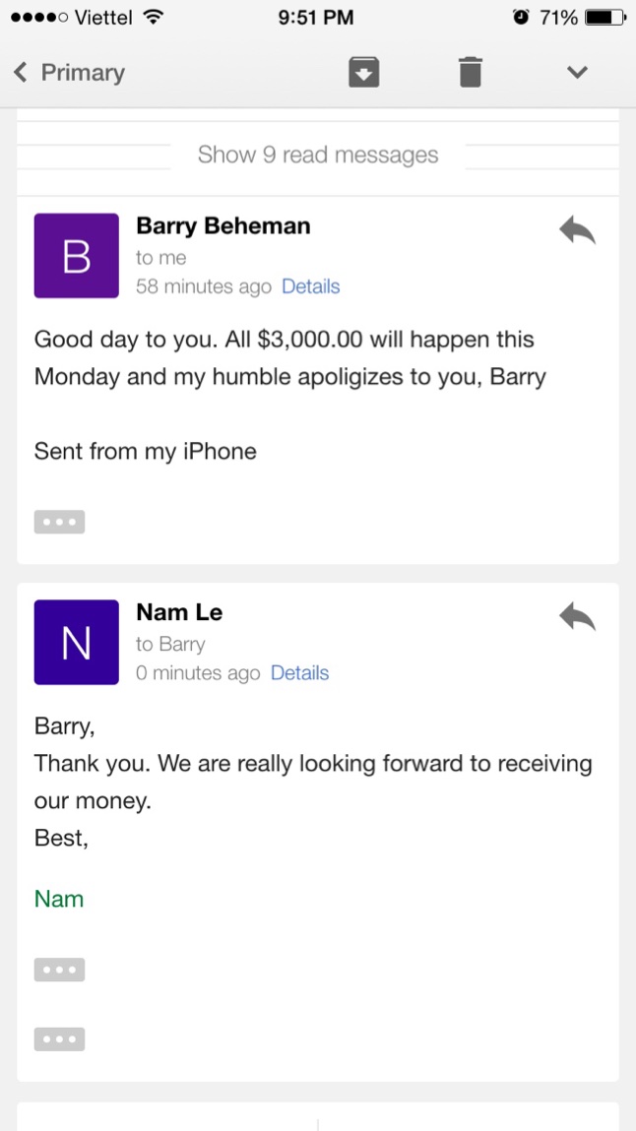Archive this email conversation
Screen dimensions: 636x1131
pos(364,72)
